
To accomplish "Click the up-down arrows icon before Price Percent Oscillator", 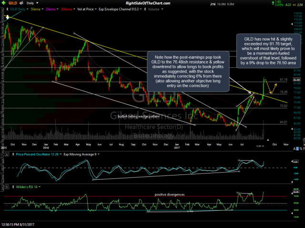I will 13,154.
